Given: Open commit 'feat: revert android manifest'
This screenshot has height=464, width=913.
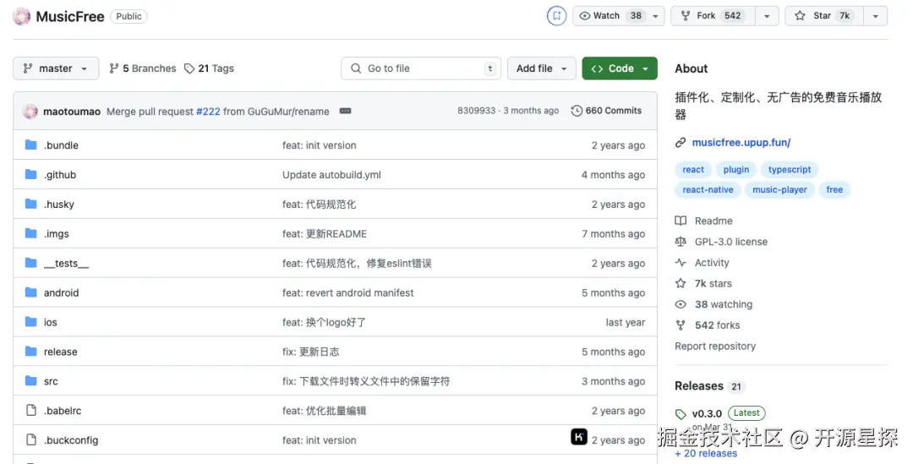Looking at the screenshot, I should 348,292.
